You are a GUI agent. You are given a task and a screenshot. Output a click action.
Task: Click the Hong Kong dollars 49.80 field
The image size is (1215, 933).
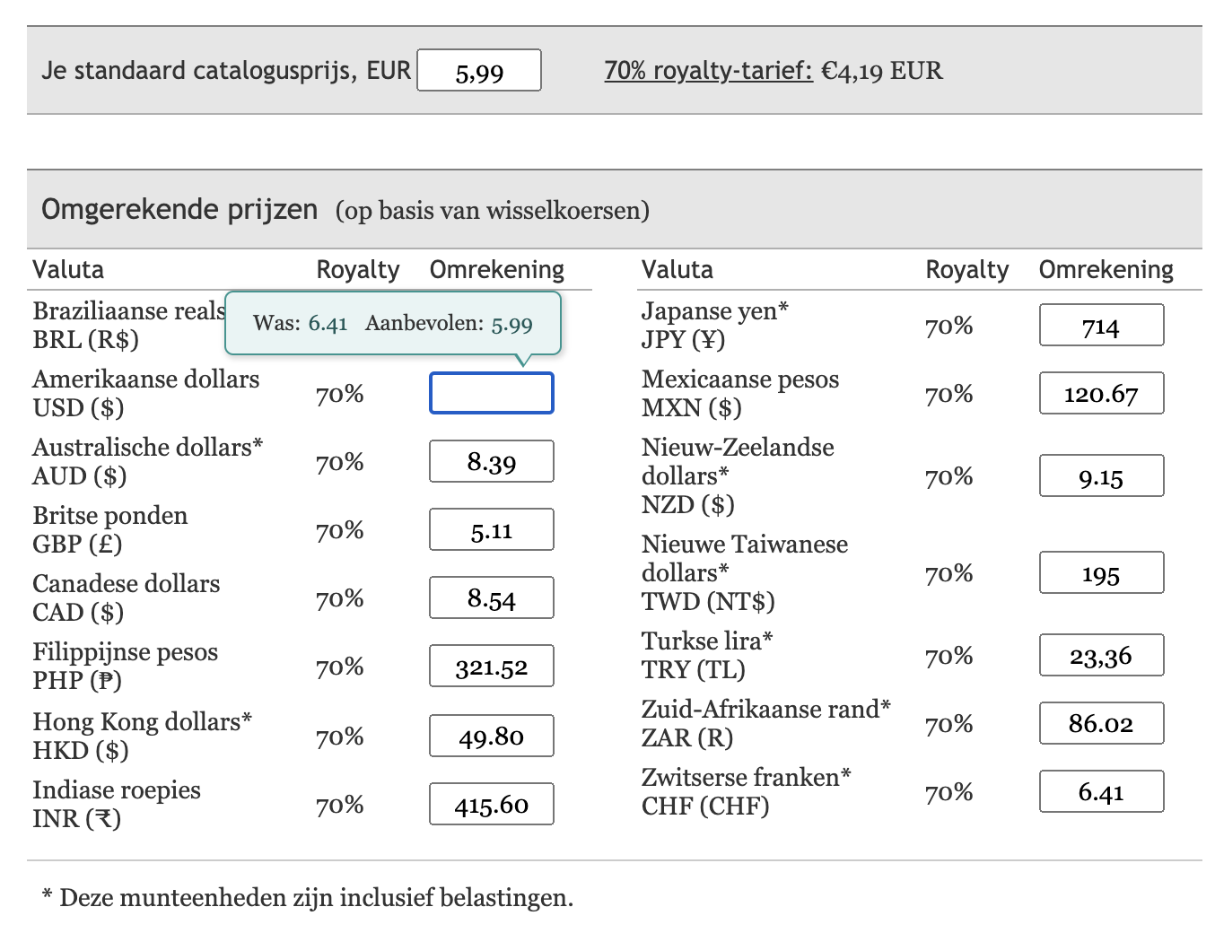(x=491, y=736)
